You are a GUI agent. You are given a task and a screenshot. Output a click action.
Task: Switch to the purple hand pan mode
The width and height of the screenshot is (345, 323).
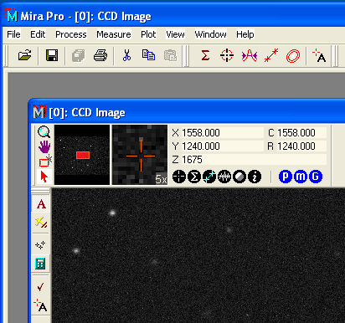click(x=44, y=146)
